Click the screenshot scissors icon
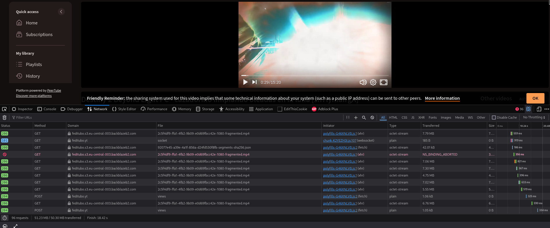The width and height of the screenshot is (550, 228). (x=5, y=226)
